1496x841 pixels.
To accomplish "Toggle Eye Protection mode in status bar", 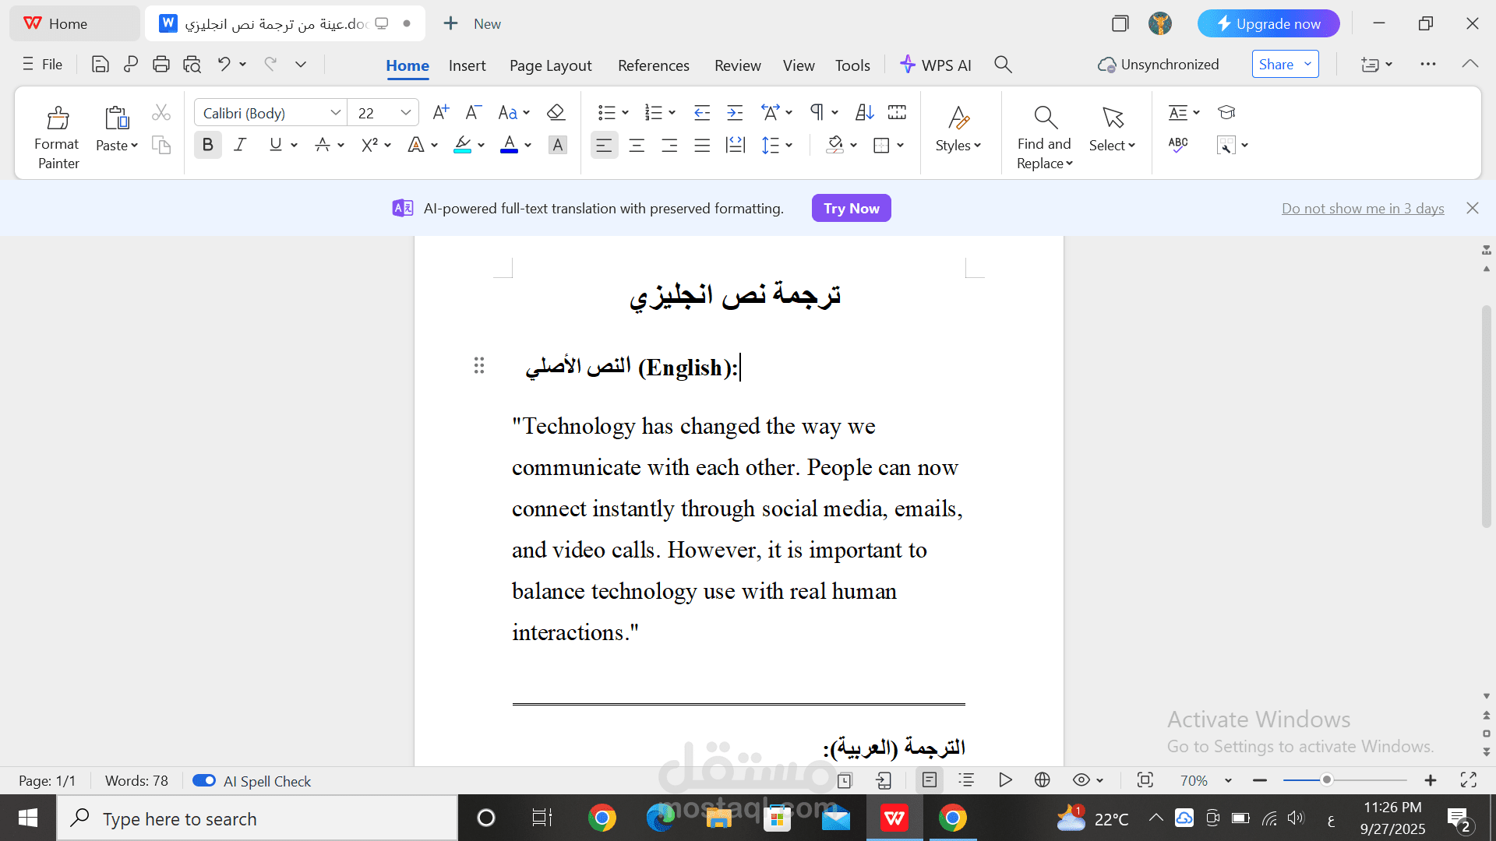I will pos(1081,780).
